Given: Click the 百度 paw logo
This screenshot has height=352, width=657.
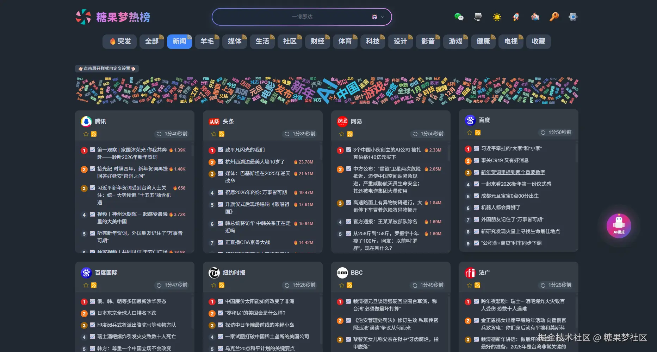Looking at the screenshot, I should (470, 120).
